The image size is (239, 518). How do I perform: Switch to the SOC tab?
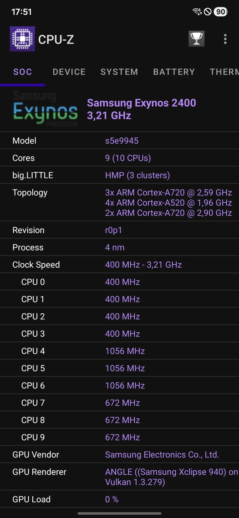point(23,72)
